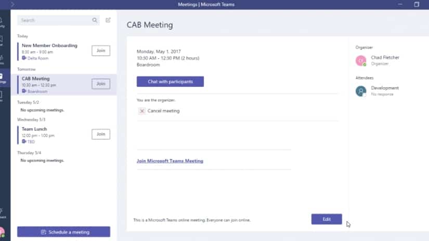Click the forward arrow in the title bar
The width and height of the screenshot is (429, 241).
click(x=12, y=4)
